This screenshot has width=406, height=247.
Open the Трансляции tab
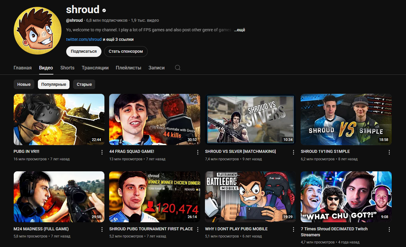click(95, 68)
